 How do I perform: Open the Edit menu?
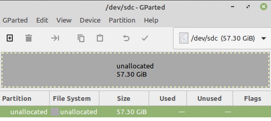42,20
